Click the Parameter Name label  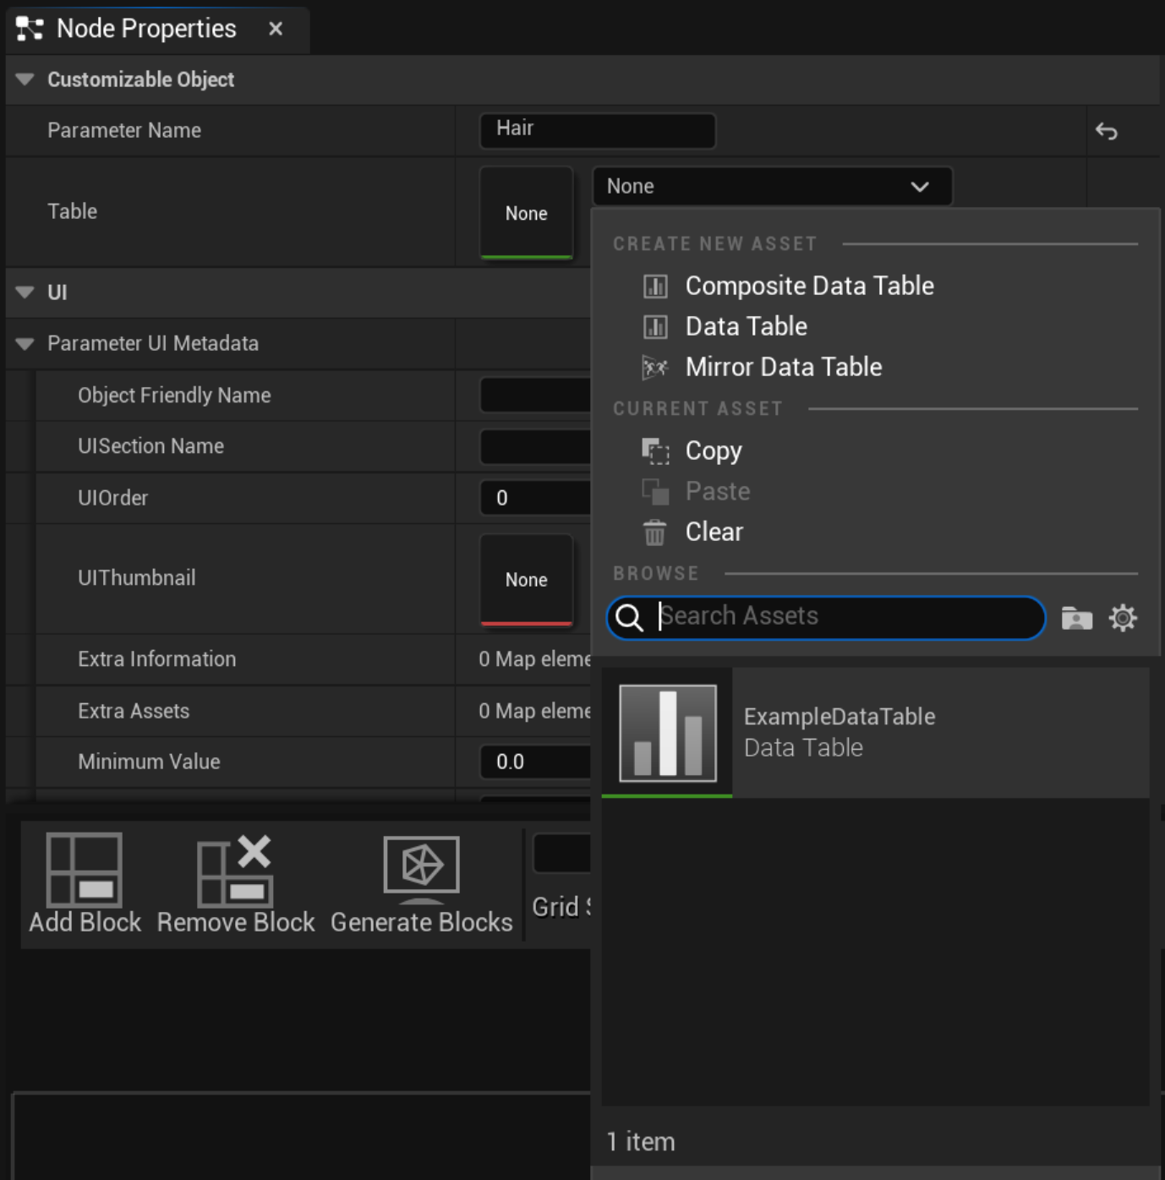[x=124, y=131]
